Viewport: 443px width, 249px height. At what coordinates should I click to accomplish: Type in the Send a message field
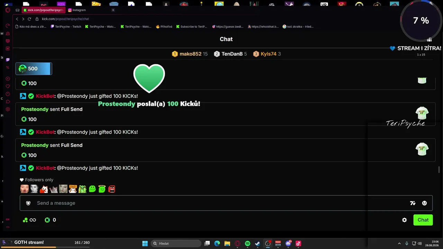(226, 203)
